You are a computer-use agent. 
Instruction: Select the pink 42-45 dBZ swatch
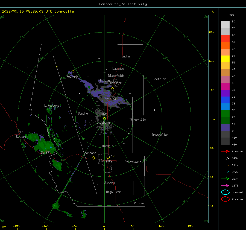pyautogui.click(x=225, y=79)
